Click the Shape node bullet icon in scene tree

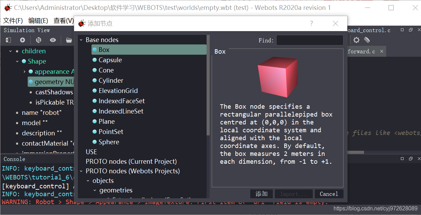(x=24, y=62)
